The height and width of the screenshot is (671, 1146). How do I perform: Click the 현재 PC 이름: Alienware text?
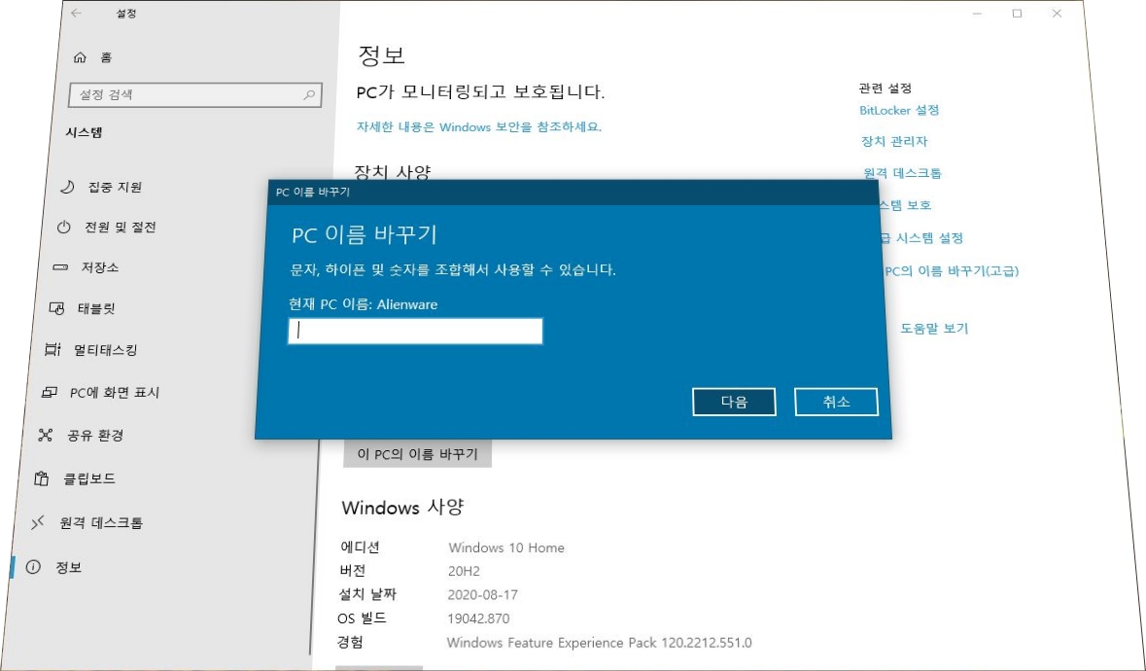click(364, 304)
